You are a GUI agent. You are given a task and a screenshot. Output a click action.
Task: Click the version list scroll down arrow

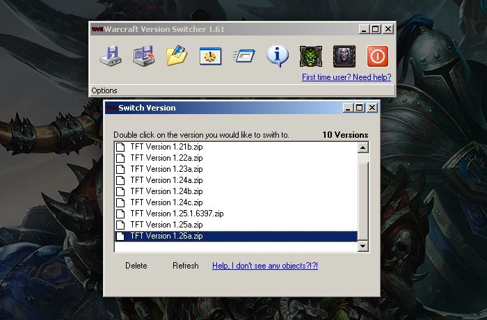pos(362,246)
